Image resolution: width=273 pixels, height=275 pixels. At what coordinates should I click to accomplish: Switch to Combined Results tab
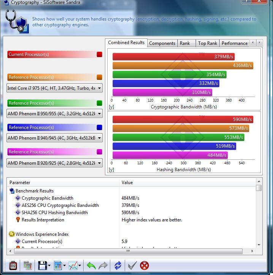click(126, 43)
